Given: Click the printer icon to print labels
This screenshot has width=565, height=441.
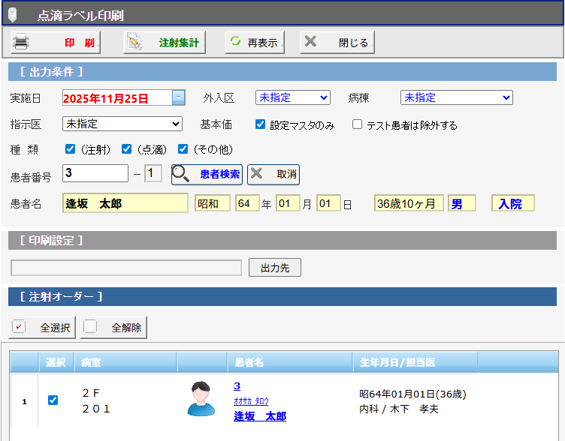Looking at the screenshot, I should 22,43.
